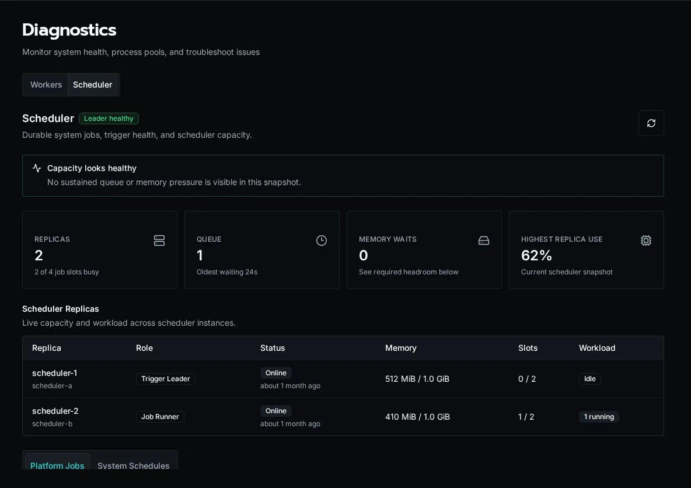Click the CPU icon in Highest Replica Use card

[645, 240]
